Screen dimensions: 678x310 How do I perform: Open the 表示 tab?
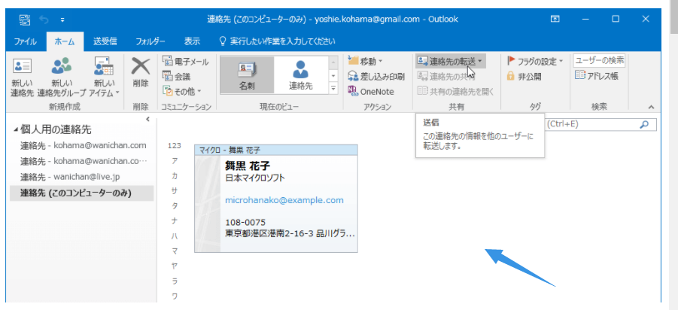[193, 42]
